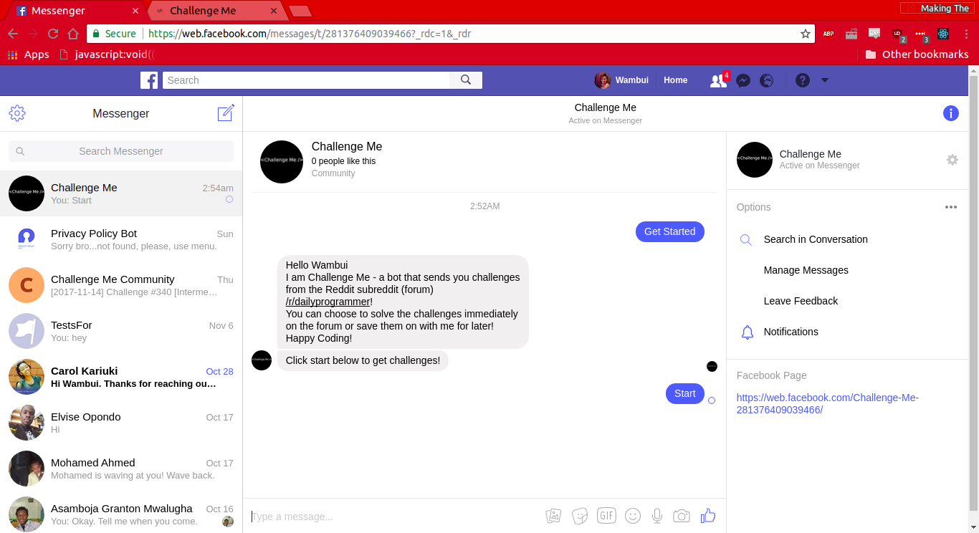The height and width of the screenshot is (533, 979).
Task: Record voice clip with microphone icon
Action: pyautogui.click(x=656, y=516)
